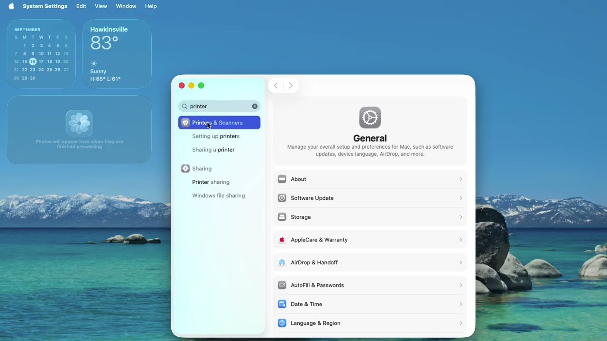The height and width of the screenshot is (341, 607).
Task: Expand Language & Region chevron
Action: coord(460,323)
